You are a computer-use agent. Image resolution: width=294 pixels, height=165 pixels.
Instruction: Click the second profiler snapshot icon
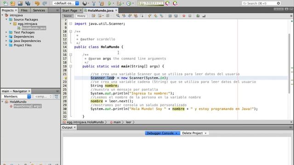pyautogui.click(x=175, y=3)
